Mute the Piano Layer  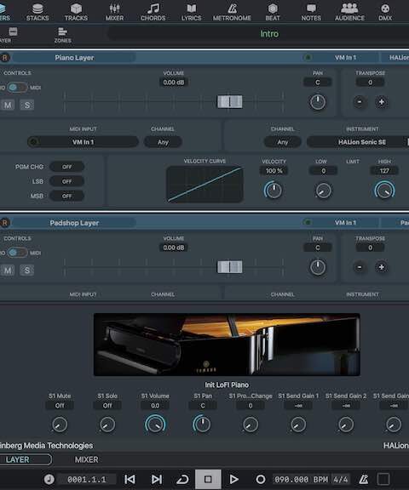click(8, 105)
